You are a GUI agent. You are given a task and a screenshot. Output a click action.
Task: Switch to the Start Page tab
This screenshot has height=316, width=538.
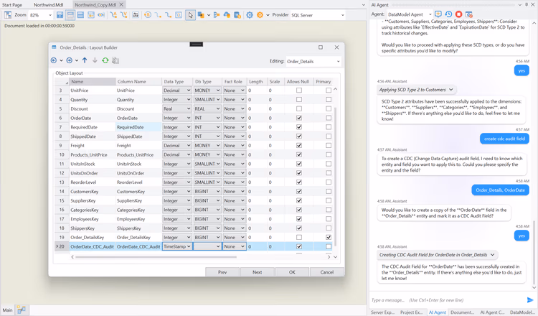pos(12,5)
